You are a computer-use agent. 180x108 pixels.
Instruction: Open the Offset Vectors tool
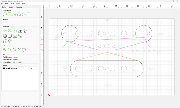point(5,36)
